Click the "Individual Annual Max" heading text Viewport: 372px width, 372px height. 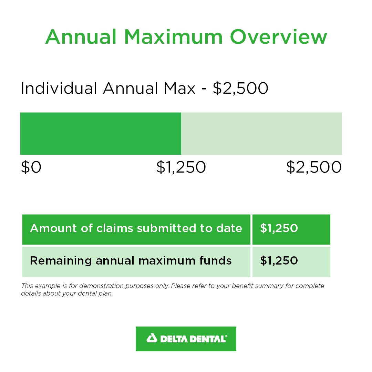click(x=108, y=89)
